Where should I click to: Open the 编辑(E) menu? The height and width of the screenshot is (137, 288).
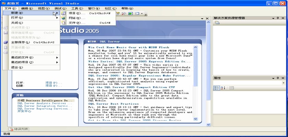27,9
